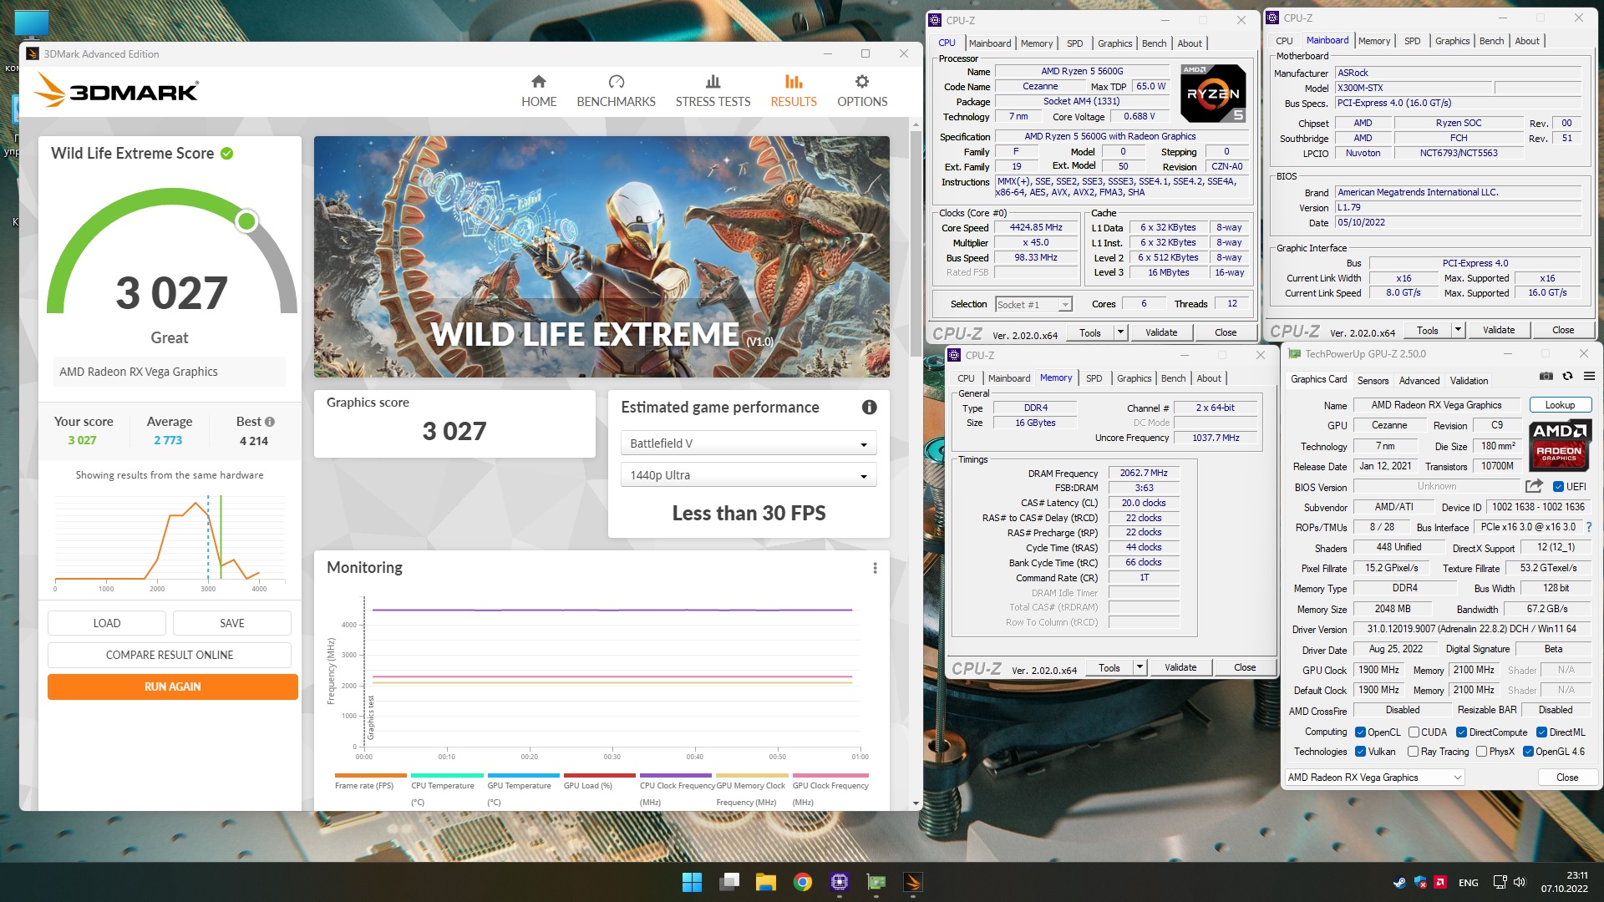The height and width of the screenshot is (902, 1604).
Task: Open the Steam tray icon
Action: (x=1399, y=882)
